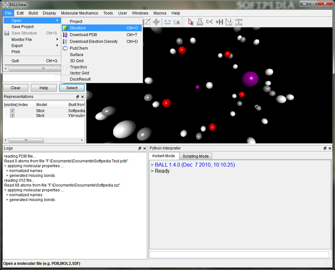Switch to the Scripting Mode tab

(196, 156)
